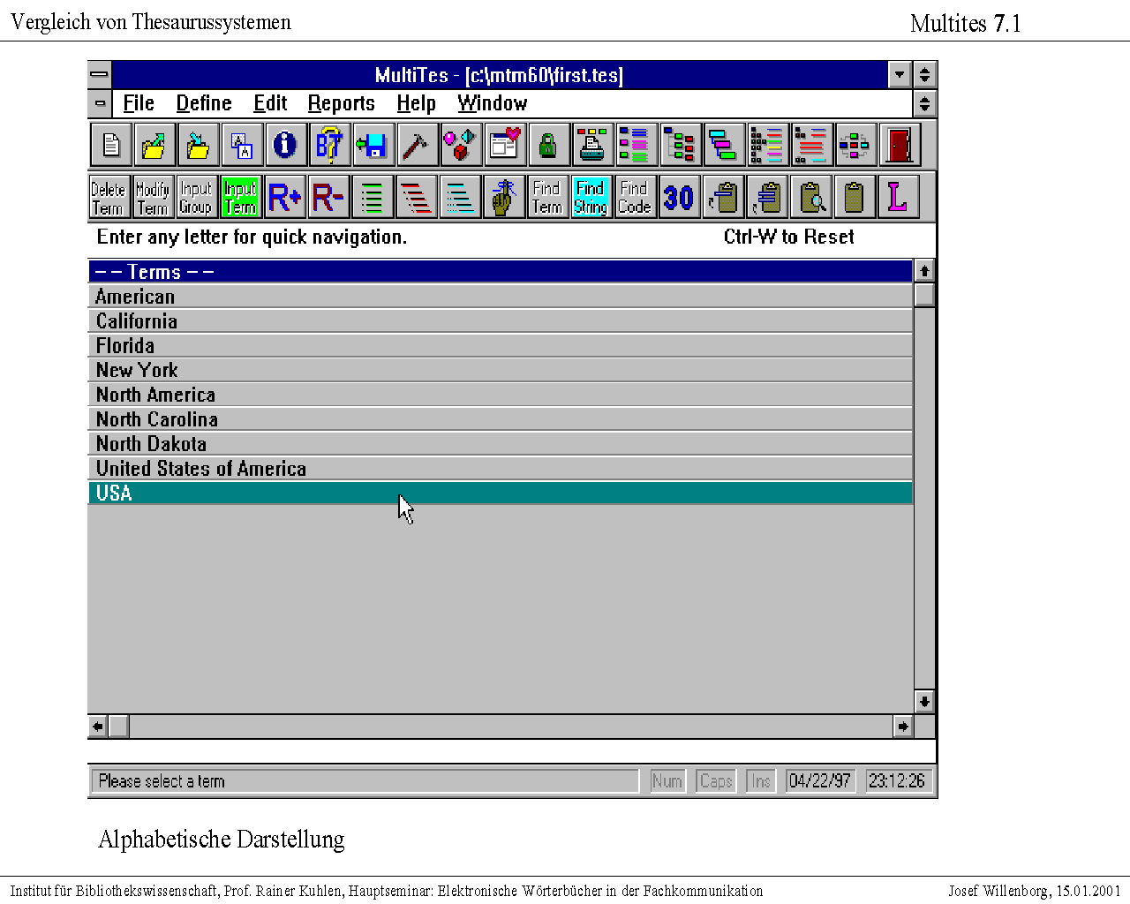Open the Define menu

pos(203,103)
